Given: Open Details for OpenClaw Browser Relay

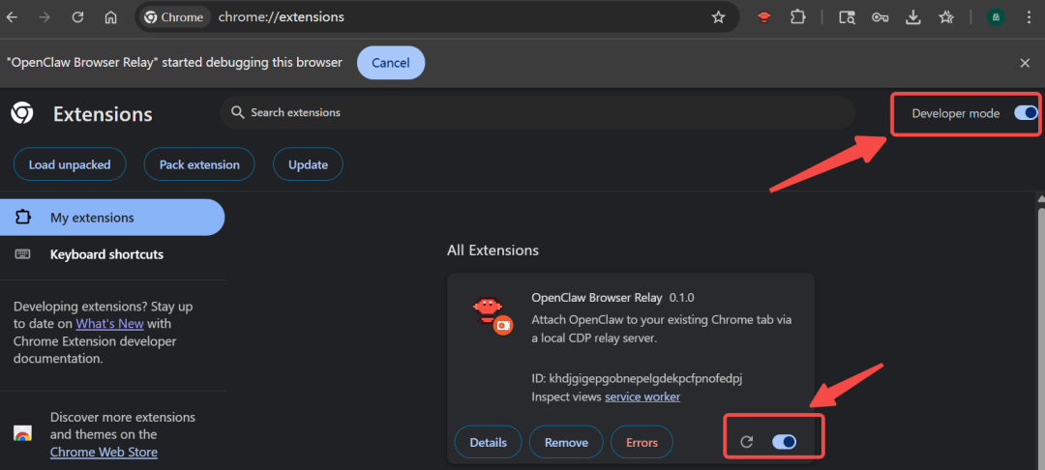Looking at the screenshot, I should [488, 443].
